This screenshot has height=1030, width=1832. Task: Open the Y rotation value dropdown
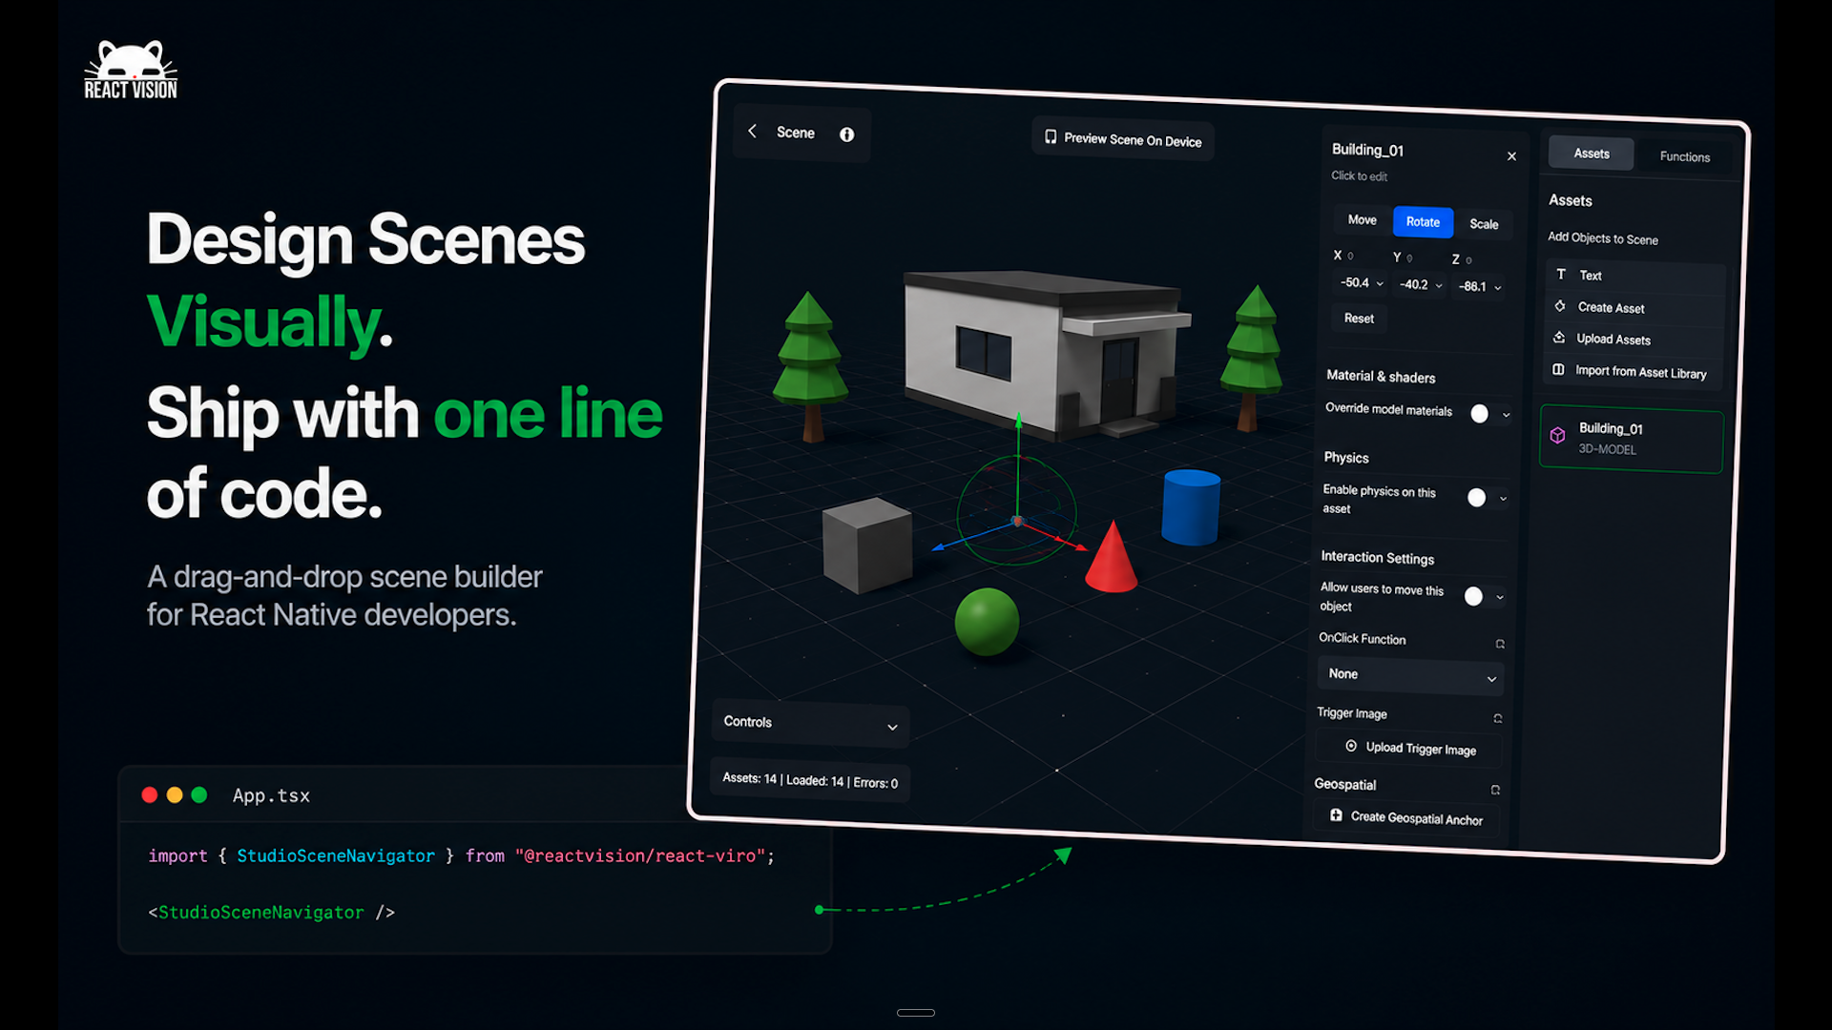[x=1421, y=285]
